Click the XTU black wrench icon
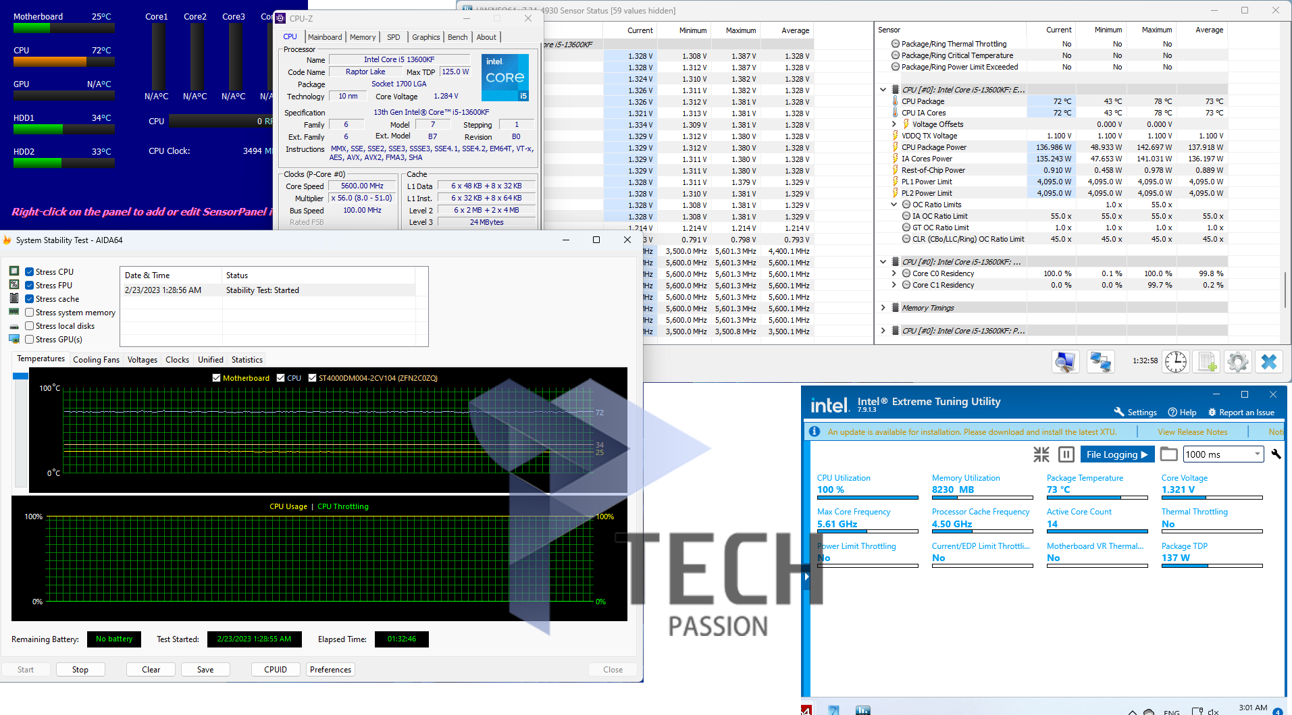This screenshot has width=1292, height=715. pyautogui.click(x=1276, y=454)
